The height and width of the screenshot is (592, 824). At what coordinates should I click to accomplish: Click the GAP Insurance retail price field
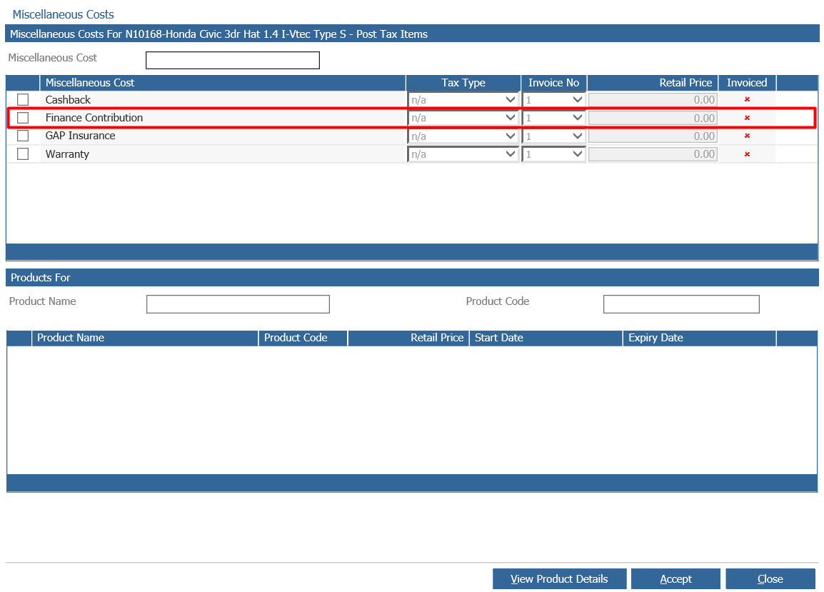coord(653,136)
